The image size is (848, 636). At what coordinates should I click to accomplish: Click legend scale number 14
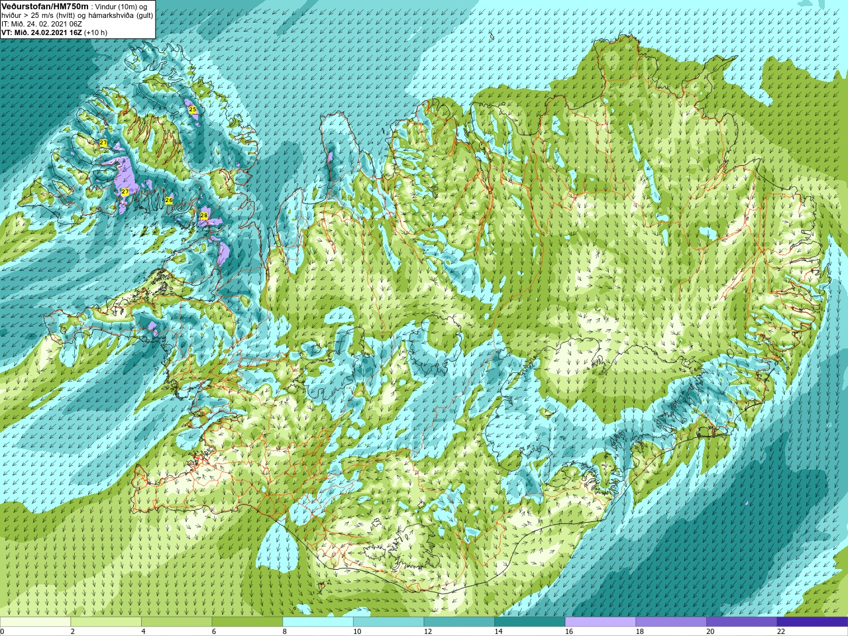click(x=499, y=631)
